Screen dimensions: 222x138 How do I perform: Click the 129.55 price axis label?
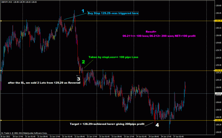(x=219, y=58)
